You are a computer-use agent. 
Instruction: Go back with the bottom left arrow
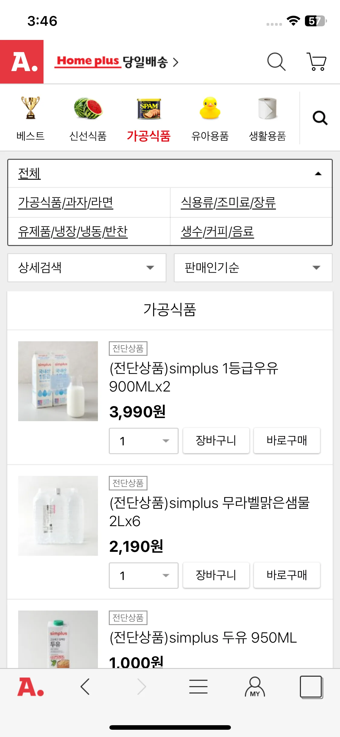click(85, 686)
